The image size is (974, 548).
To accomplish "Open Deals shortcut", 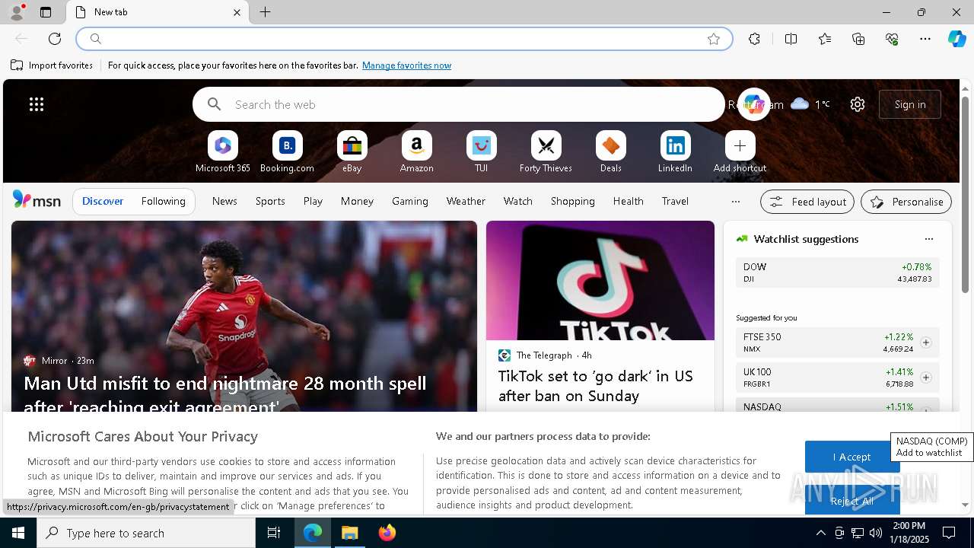I will click(610, 152).
